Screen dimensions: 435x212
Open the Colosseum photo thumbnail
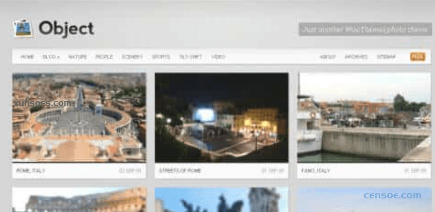coord(79,200)
